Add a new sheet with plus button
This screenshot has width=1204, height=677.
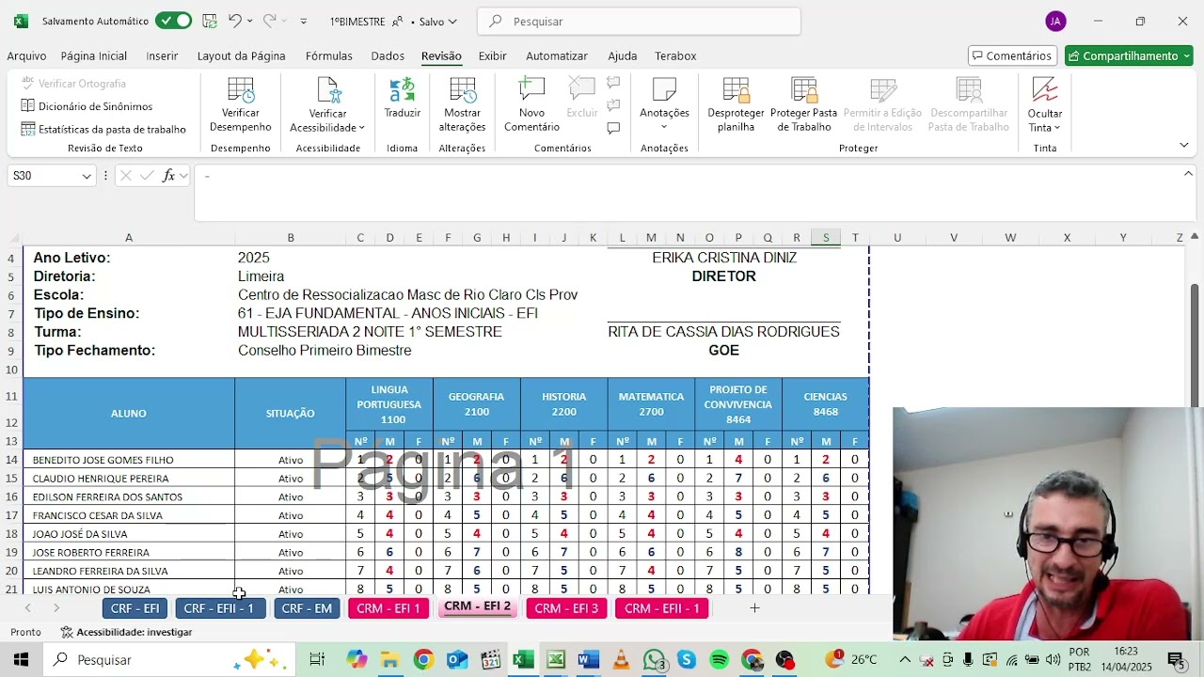[x=754, y=608]
